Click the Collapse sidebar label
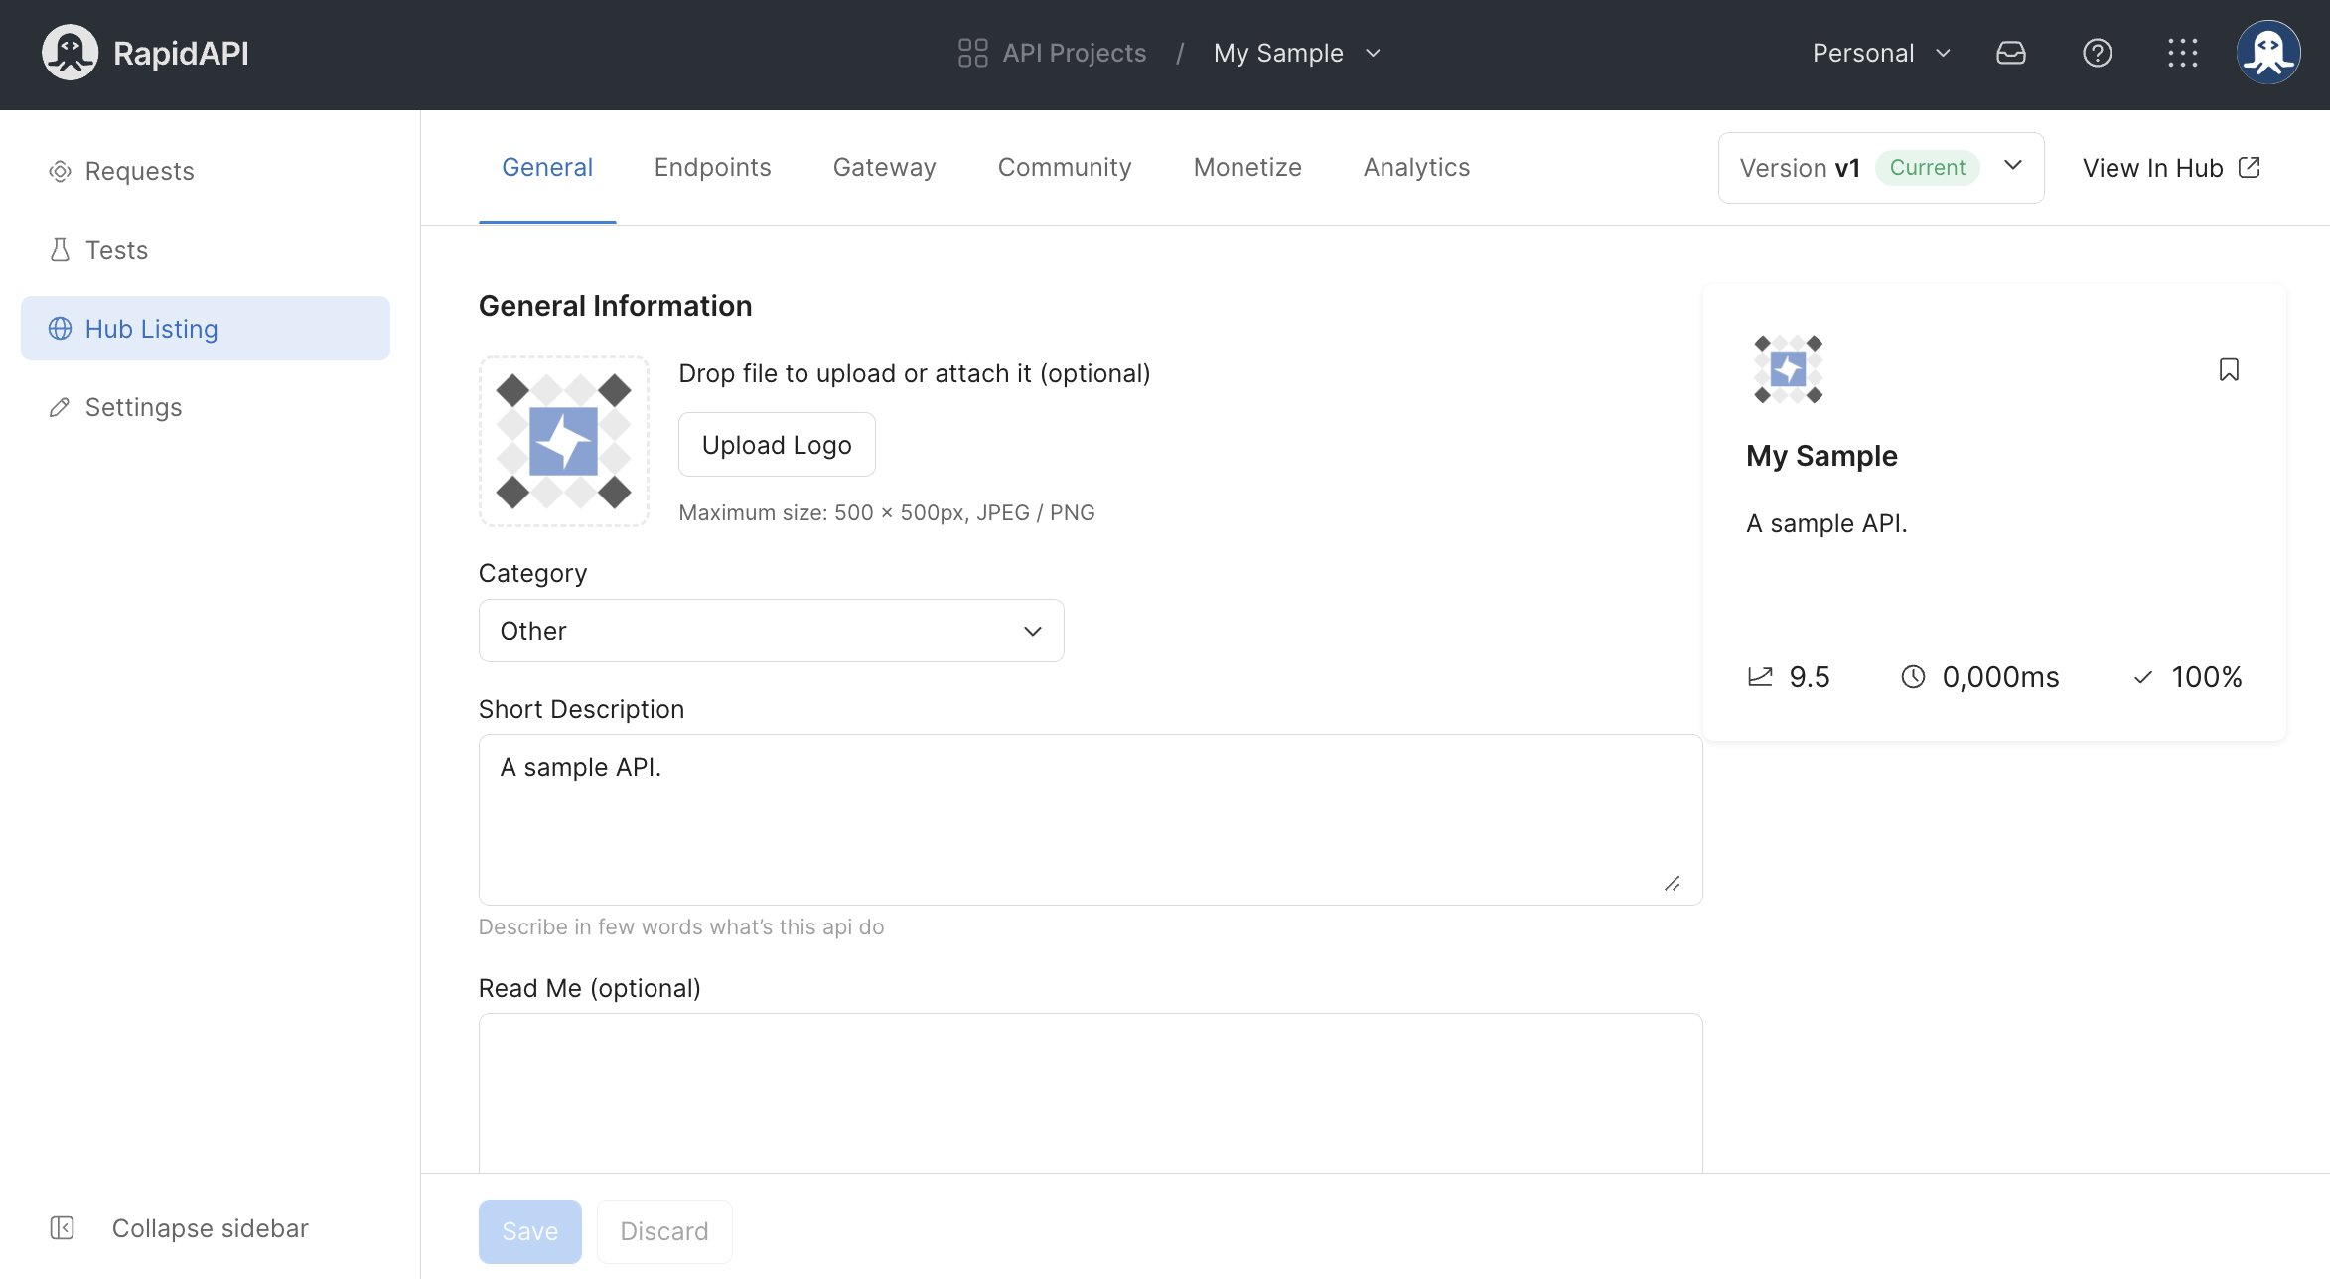2330x1279 pixels. [211, 1228]
